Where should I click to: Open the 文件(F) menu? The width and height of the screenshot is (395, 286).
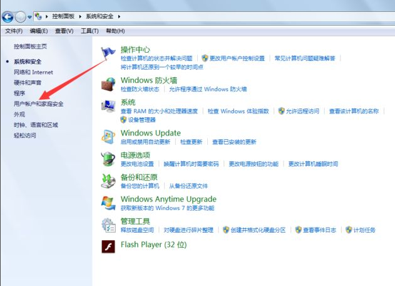(x=14, y=31)
